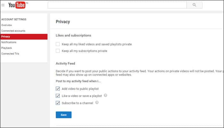Viewport: 224px width, 128px height.
Task: Open the Overview settings page
Action: [x=7, y=25]
